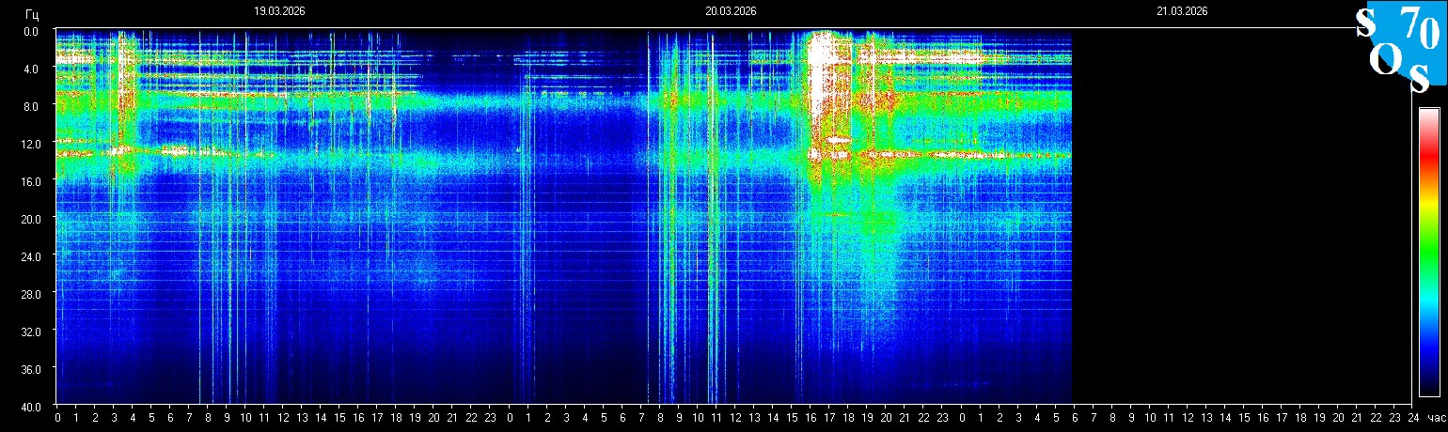Click the 16.0 frequency axis label
The width and height of the screenshot is (1448, 432).
pyautogui.click(x=30, y=181)
